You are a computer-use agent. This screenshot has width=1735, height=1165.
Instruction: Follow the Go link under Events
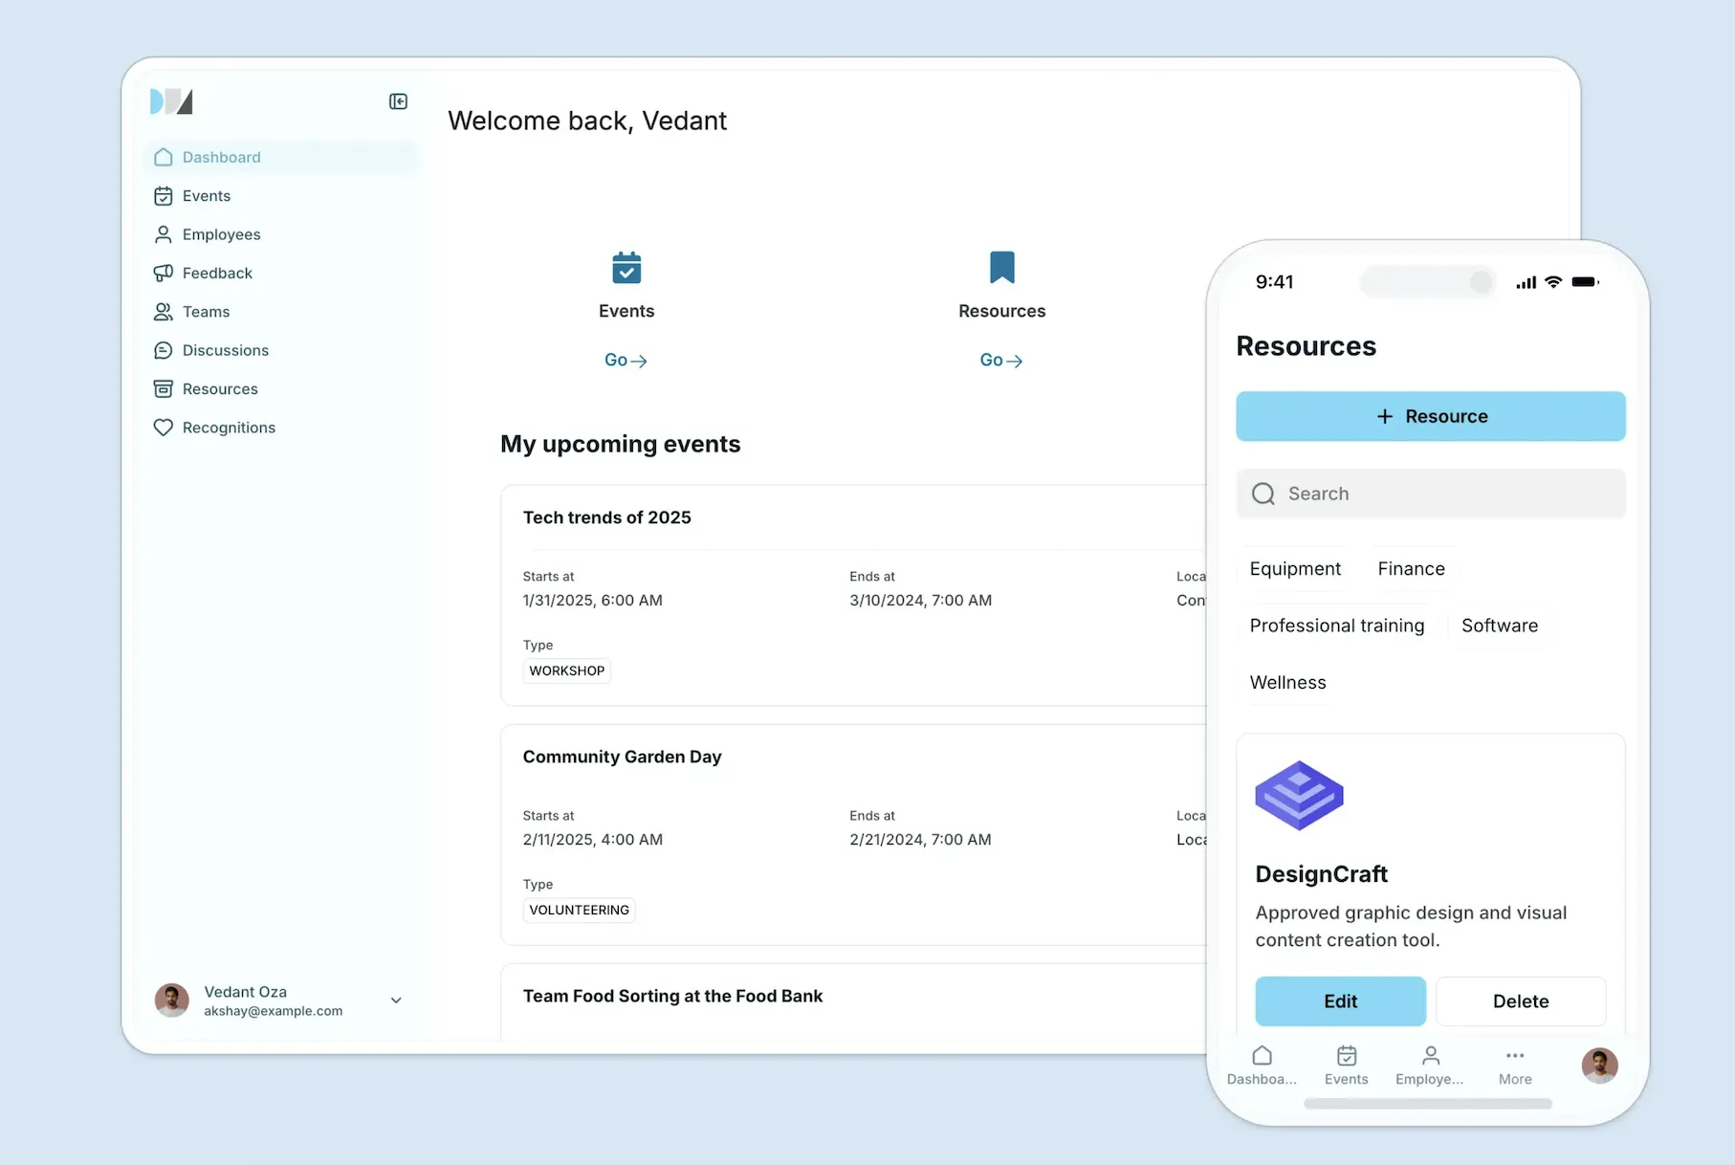pos(626,361)
